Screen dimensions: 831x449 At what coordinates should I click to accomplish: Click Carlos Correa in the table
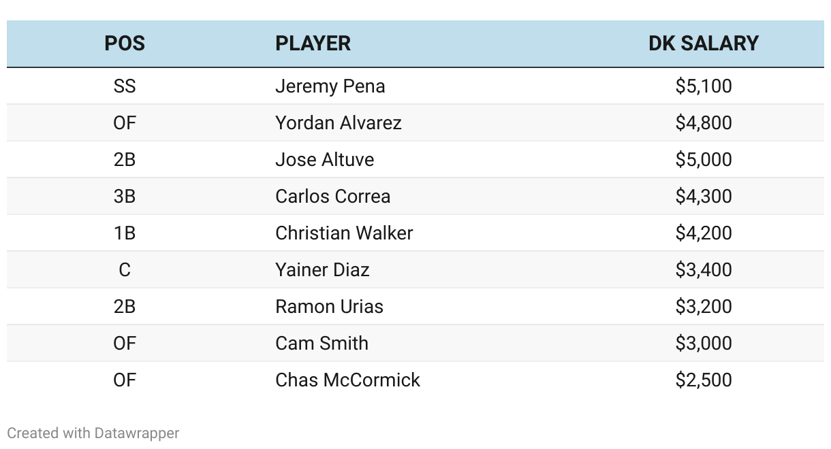333,197
